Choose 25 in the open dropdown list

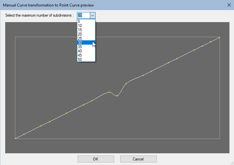[86, 38]
